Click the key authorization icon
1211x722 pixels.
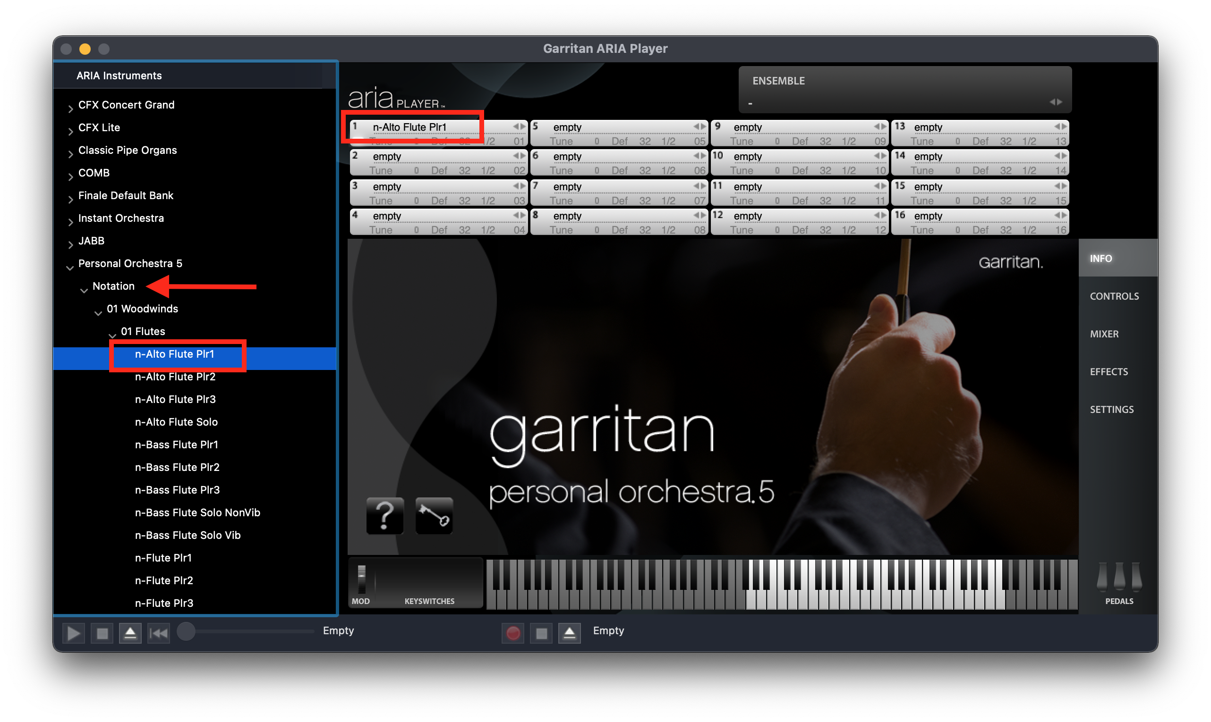(x=434, y=515)
